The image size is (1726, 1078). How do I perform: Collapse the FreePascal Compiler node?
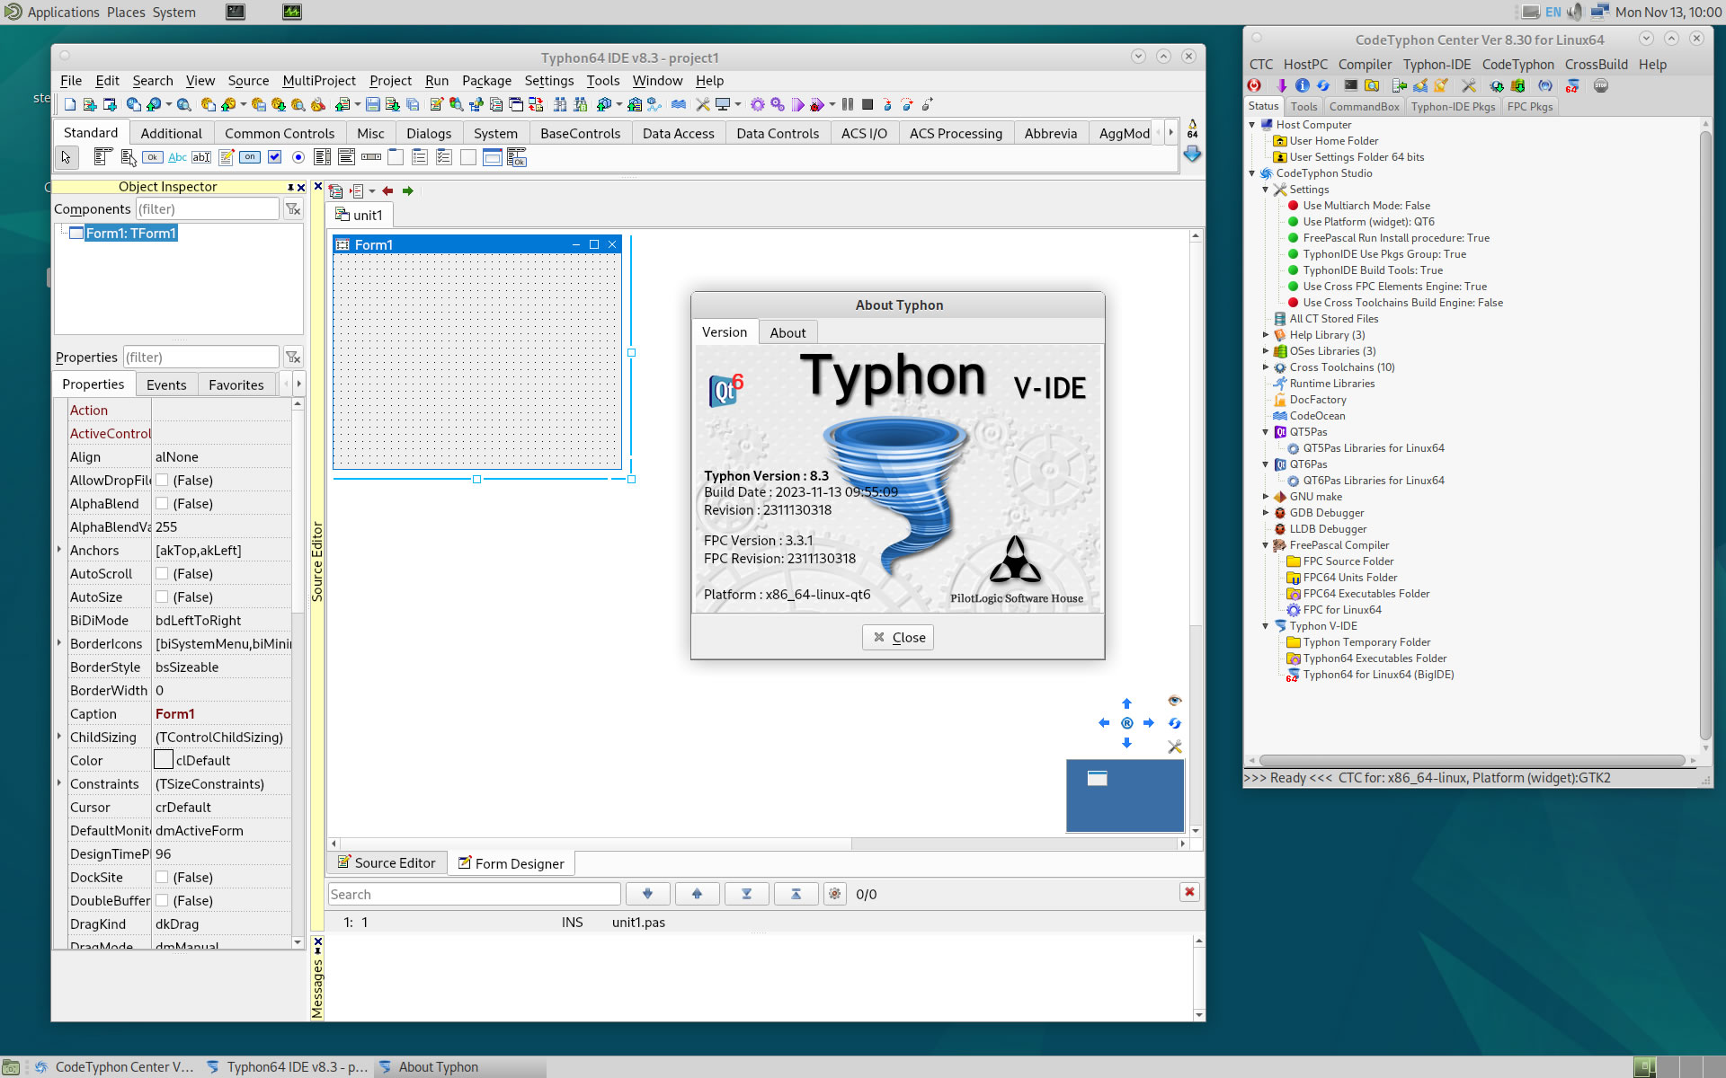(x=1266, y=545)
